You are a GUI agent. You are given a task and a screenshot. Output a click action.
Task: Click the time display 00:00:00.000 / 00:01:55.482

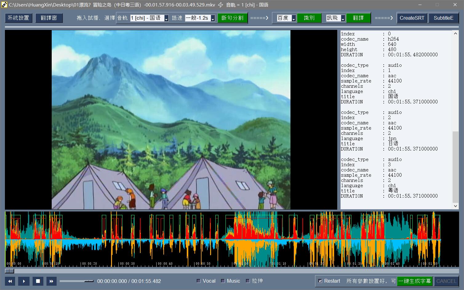coord(129,281)
